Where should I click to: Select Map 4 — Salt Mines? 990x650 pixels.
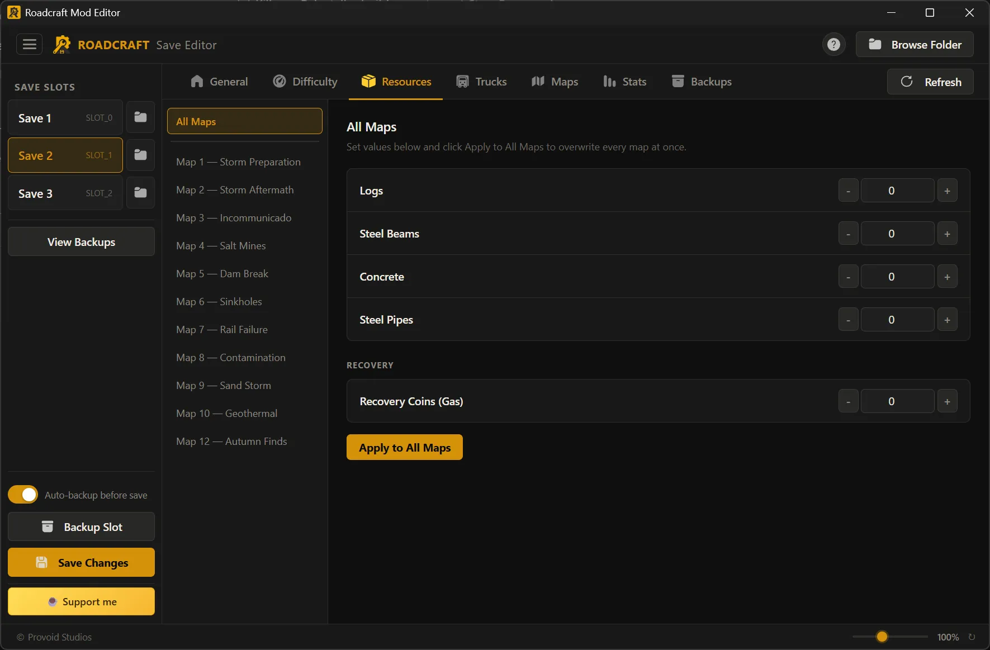[x=245, y=246]
